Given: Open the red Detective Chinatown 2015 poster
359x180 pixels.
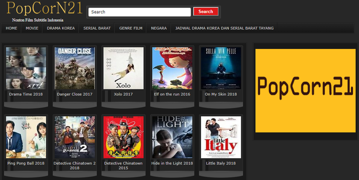Looking at the screenshot, I should point(123,137).
